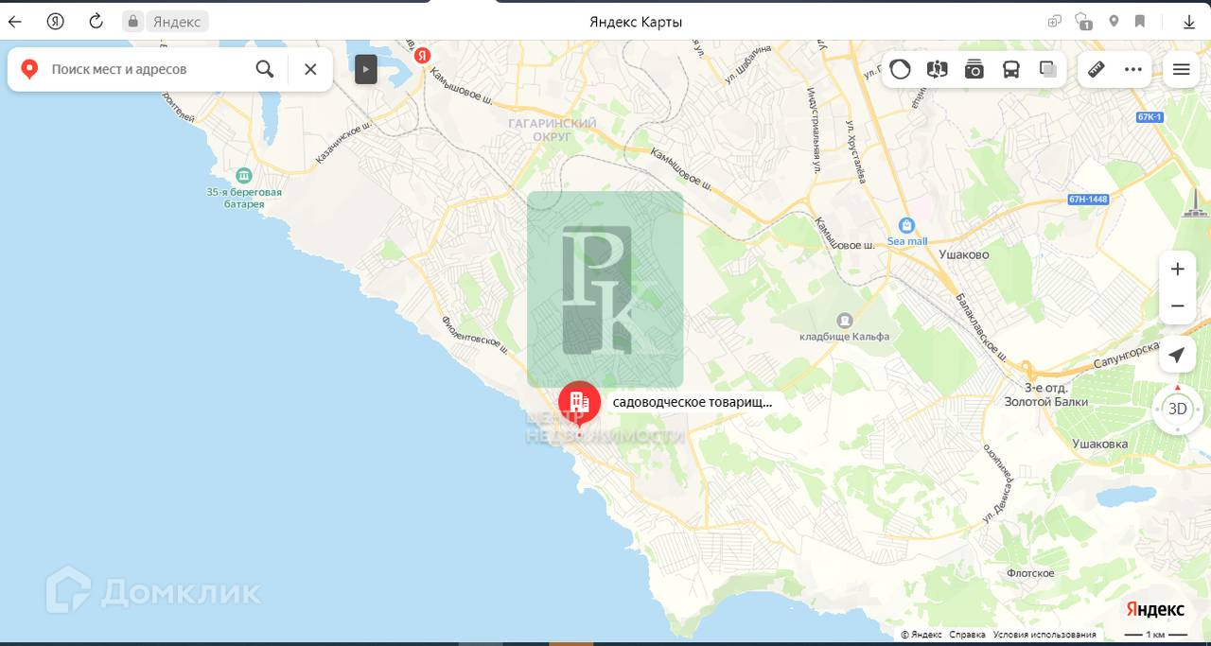
Task: Select the ruler measurement tool
Action: coord(1097,69)
